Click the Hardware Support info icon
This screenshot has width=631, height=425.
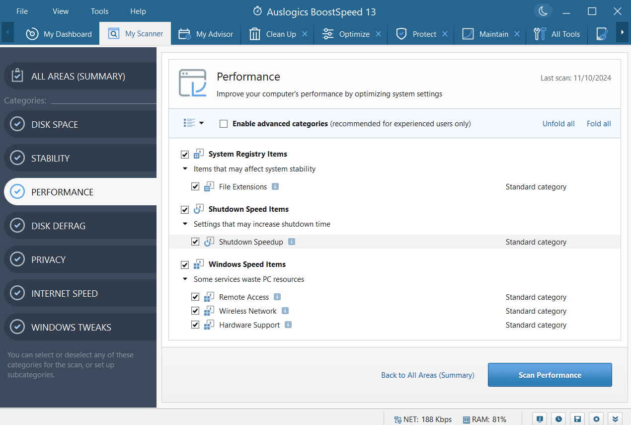click(x=288, y=325)
